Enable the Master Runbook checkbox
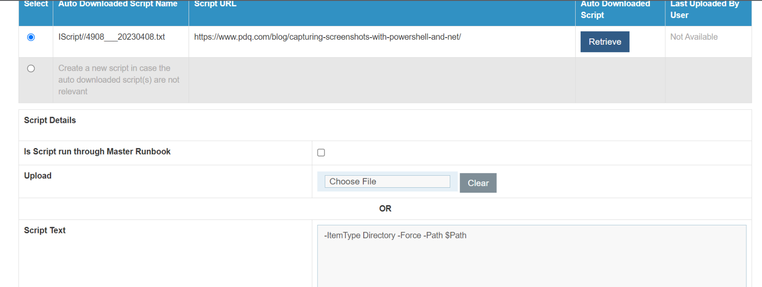 tap(321, 152)
